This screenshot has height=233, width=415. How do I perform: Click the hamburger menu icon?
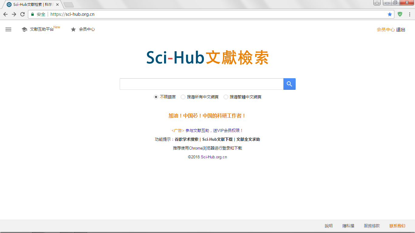[x=8, y=29]
